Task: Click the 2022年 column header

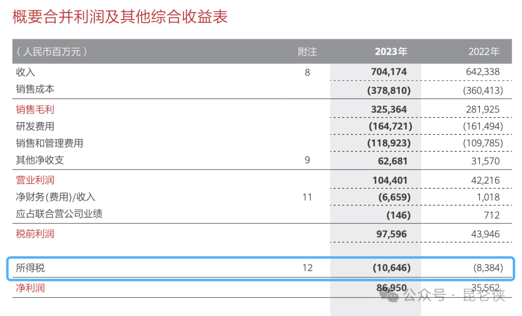Action: 484,52
